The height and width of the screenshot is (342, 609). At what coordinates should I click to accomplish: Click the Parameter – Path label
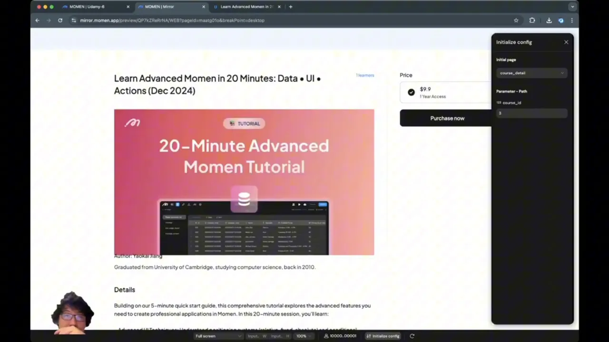point(511,91)
